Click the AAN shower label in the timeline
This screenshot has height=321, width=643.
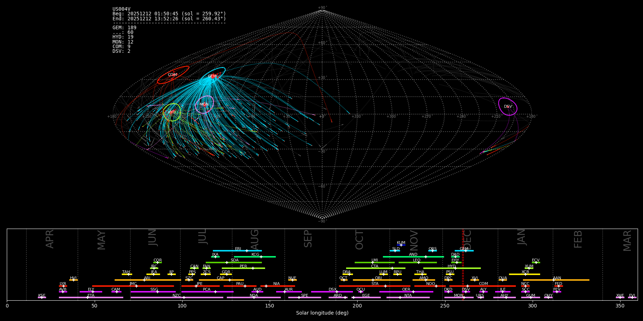pos(557,278)
